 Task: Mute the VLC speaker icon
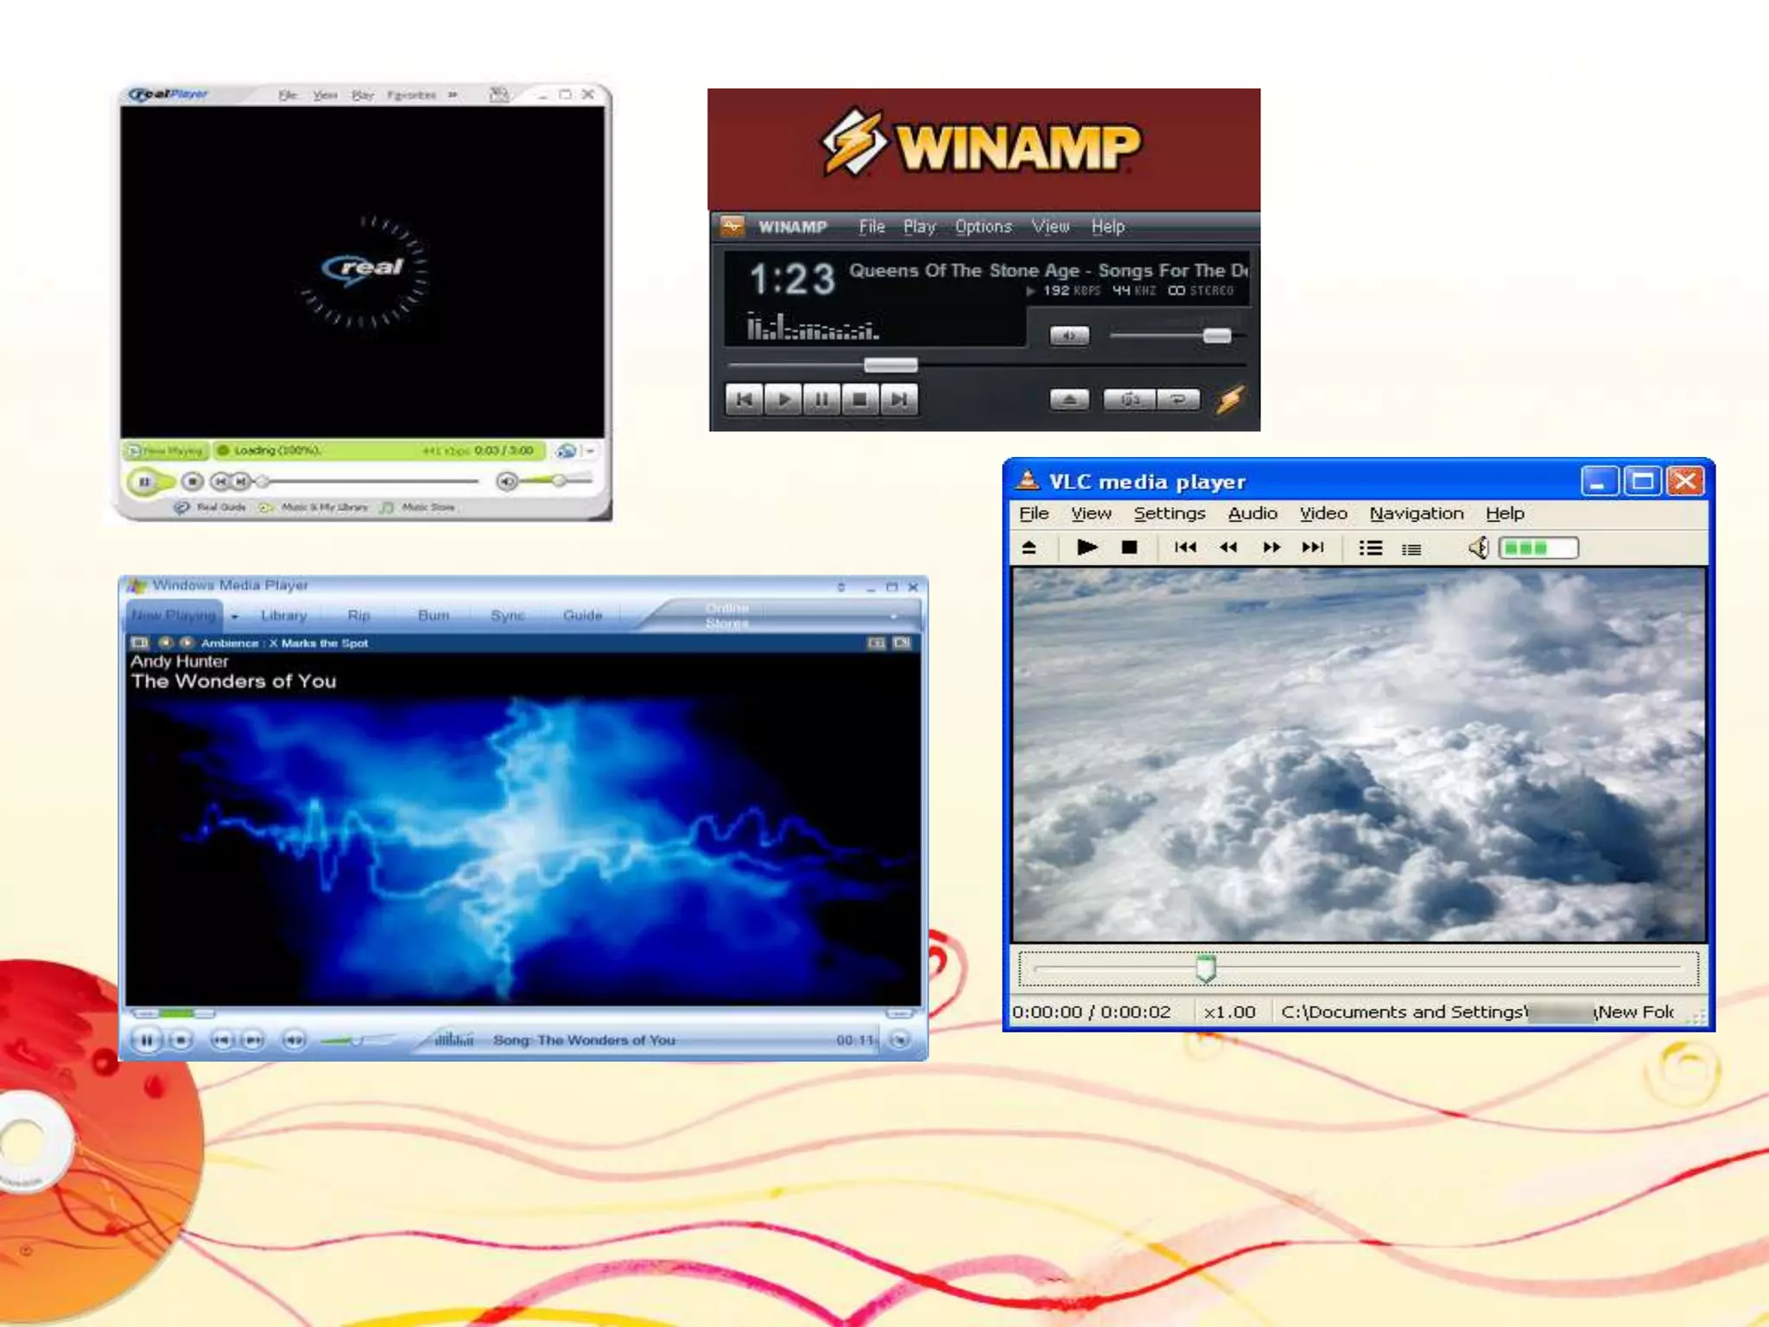point(1478,548)
